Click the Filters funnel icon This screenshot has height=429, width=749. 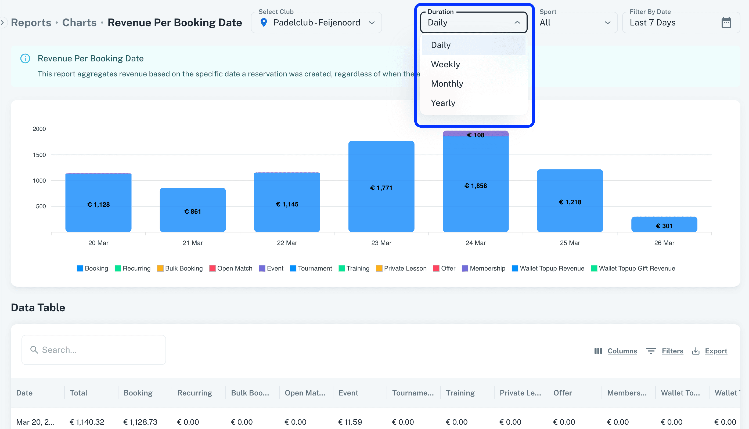tap(651, 351)
